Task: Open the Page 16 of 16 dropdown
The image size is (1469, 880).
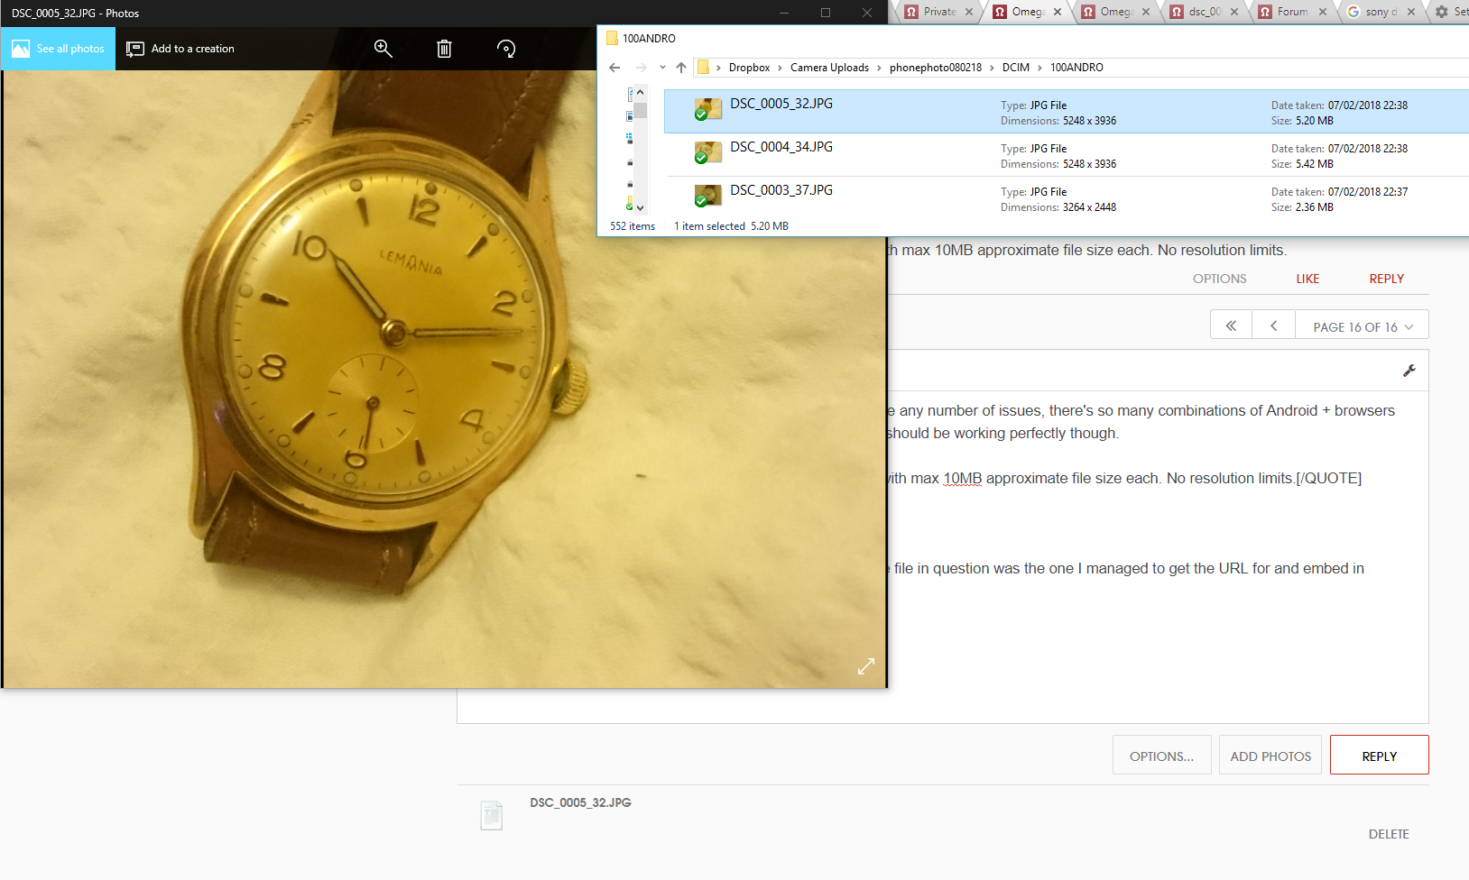Action: pos(1362,326)
